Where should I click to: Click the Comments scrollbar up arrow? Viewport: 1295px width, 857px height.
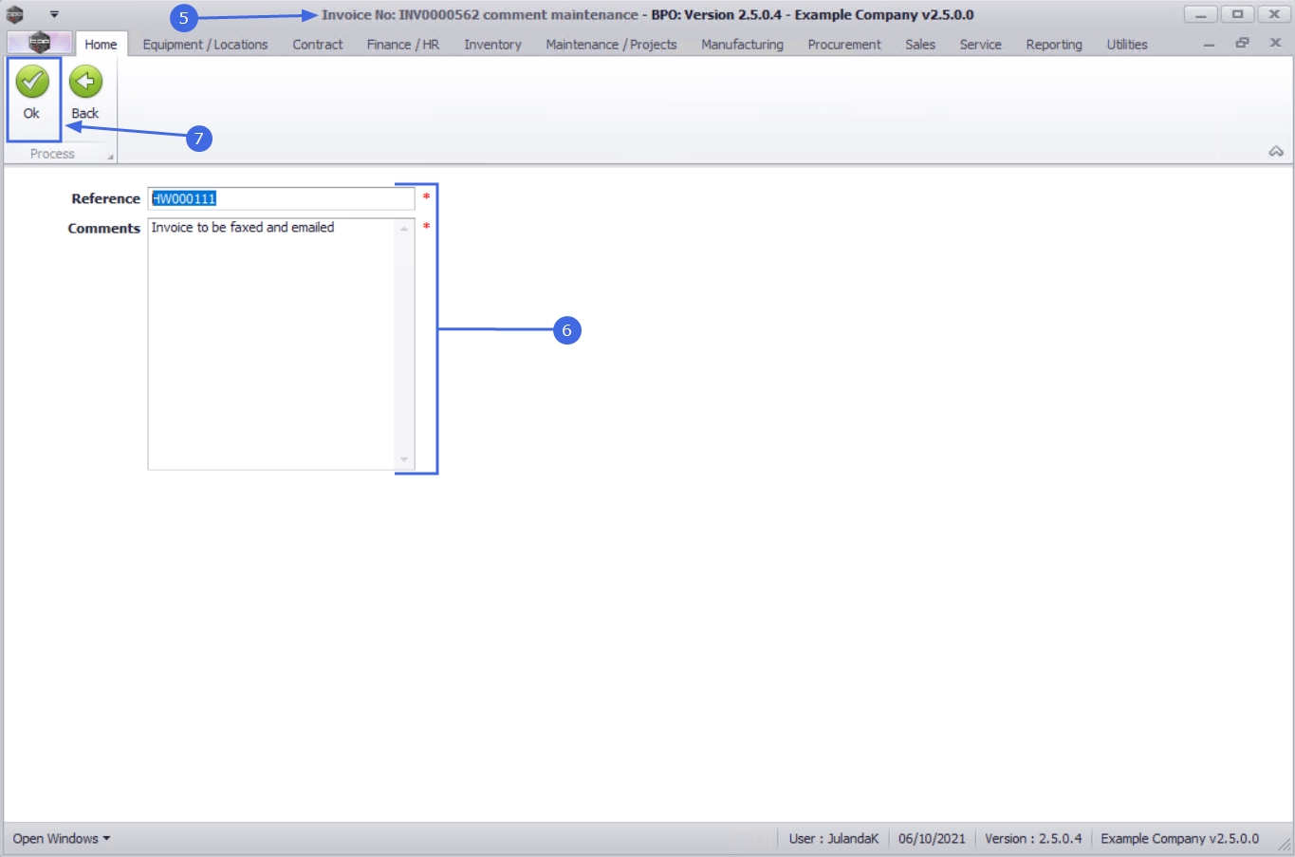[x=404, y=228]
